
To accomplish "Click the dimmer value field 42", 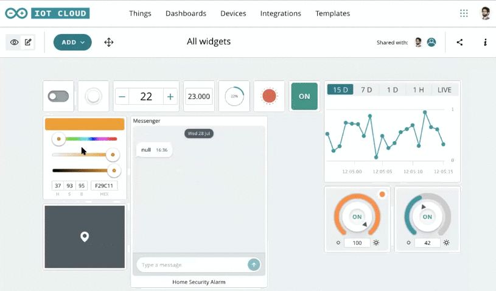I will click(427, 243).
